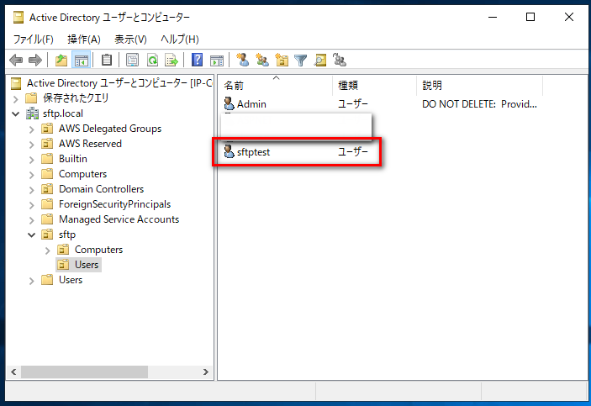The height and width of the screenshot is (406, 591).
Task: Create a new group with the toolbar icon
Action: pyautogui.click(x=262, y=60)
